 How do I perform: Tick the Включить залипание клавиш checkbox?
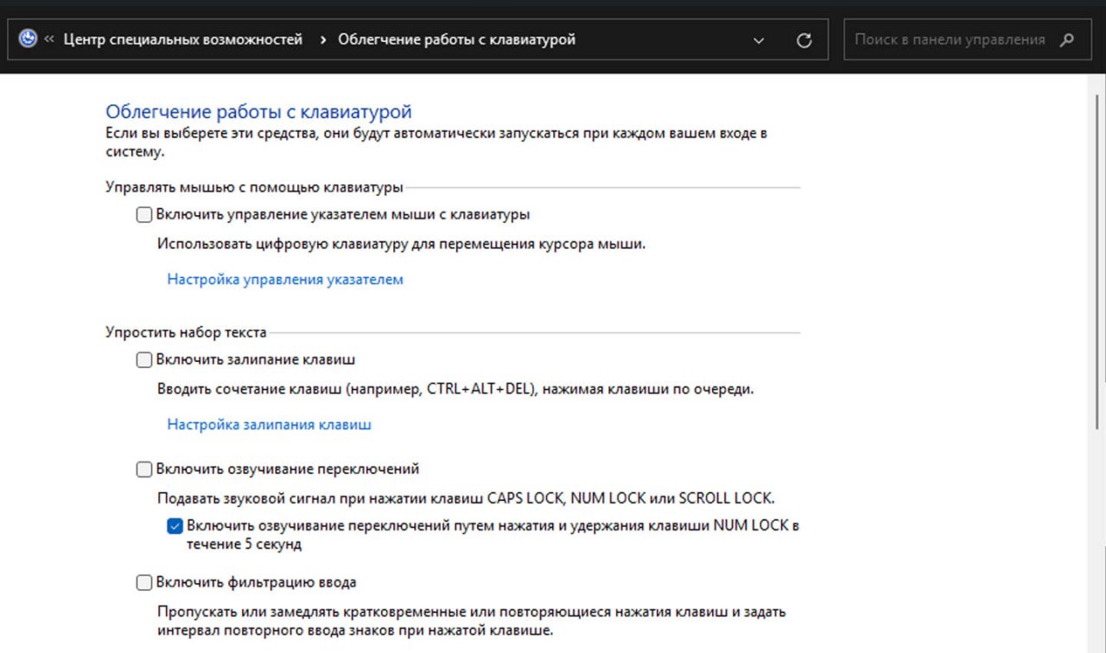[144, 359]
